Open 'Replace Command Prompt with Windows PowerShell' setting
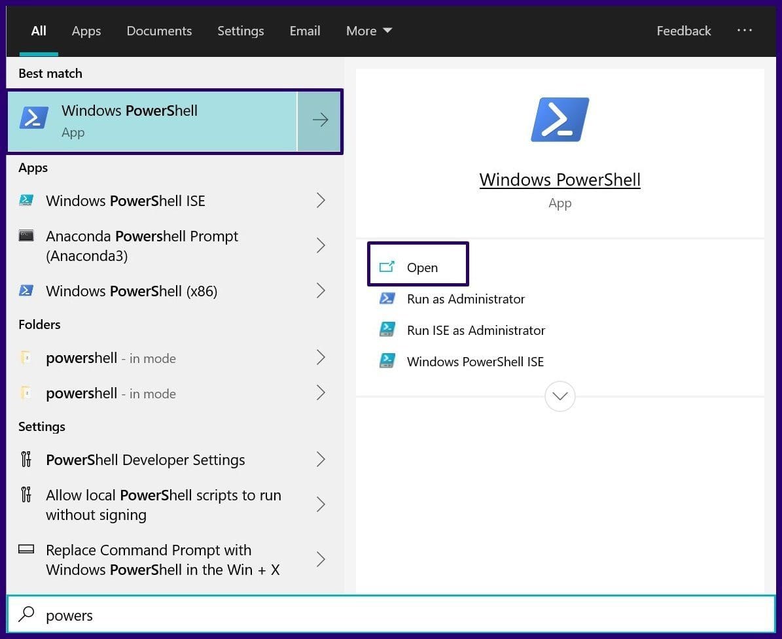Image resolution: width=782 pixels, height=639 pixels. click(x=175, y=559)
